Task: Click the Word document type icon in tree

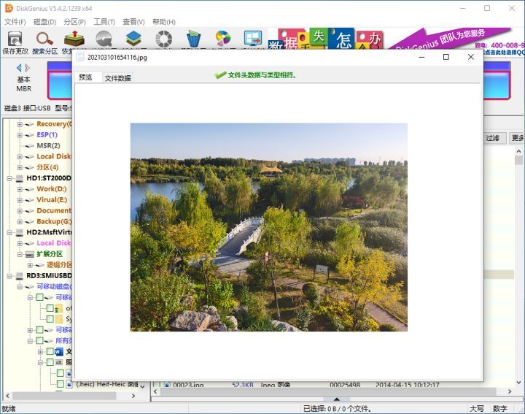Action: point(59,352)
